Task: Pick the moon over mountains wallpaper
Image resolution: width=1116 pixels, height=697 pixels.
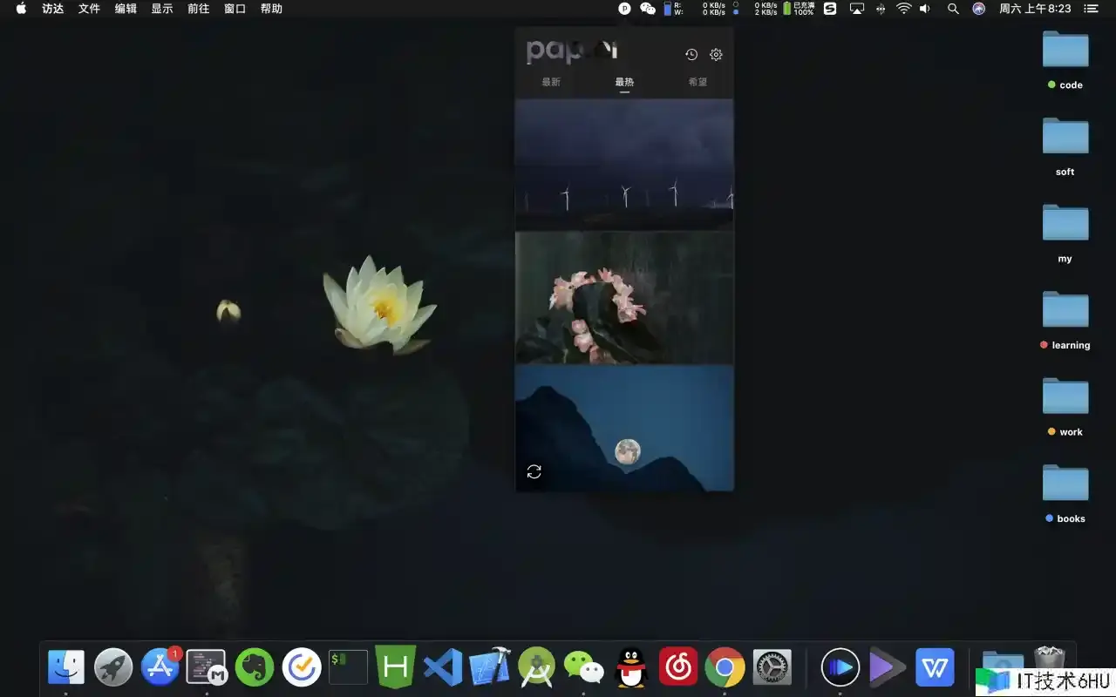Action: click(624, 427)
